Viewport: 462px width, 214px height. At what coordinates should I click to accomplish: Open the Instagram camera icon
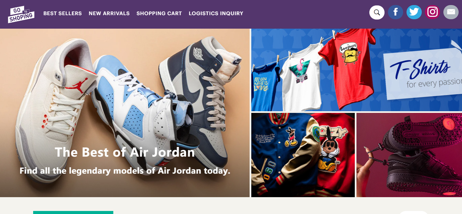click(433, 12)
